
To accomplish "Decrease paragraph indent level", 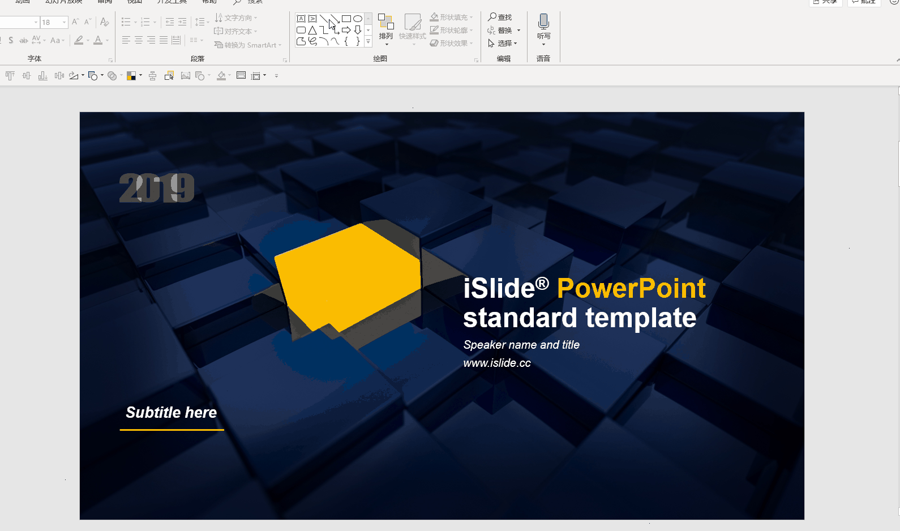I will point(170,22).
